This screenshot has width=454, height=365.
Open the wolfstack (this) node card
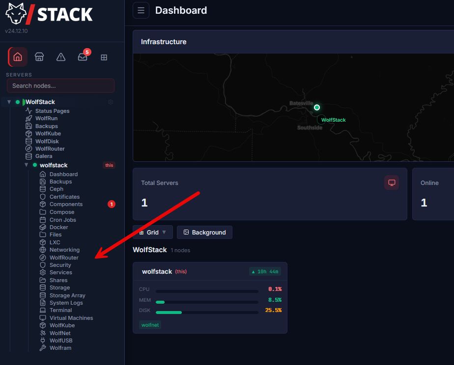pyautogui.click(x=210, y=298)
